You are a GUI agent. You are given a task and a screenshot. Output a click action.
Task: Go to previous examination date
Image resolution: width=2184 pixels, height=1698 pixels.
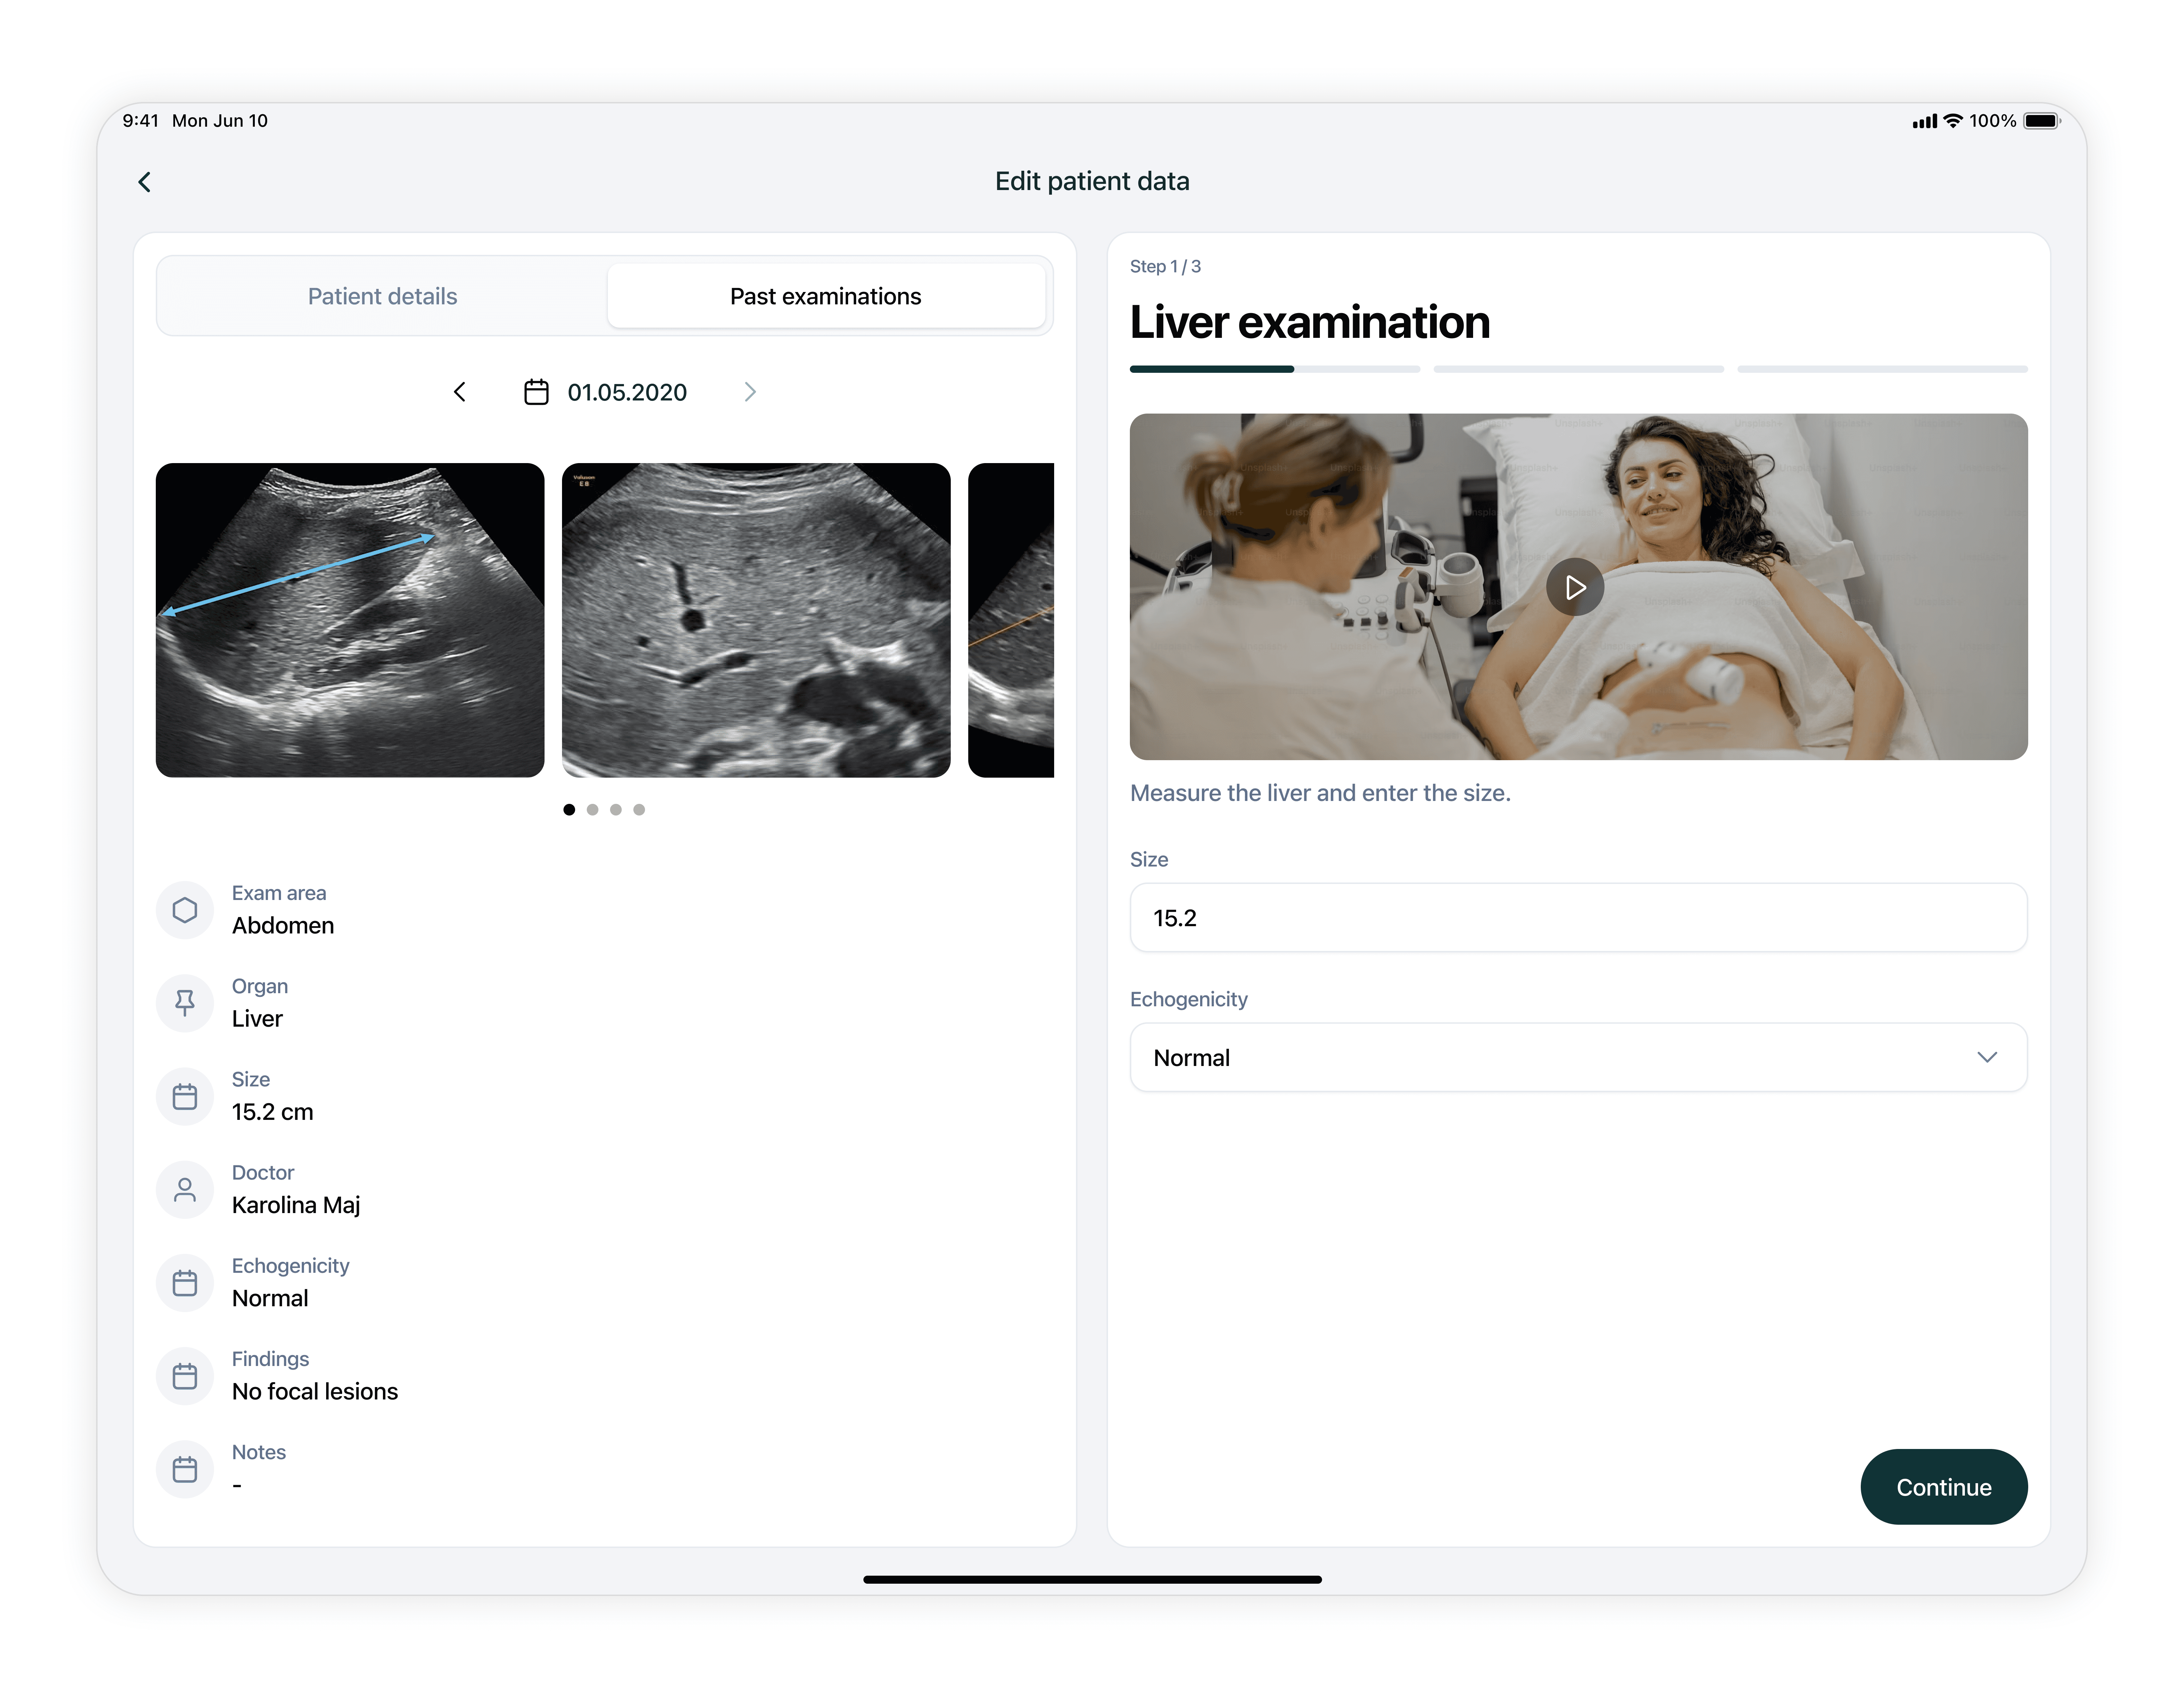pyautogui.click(x=460, y=392)
